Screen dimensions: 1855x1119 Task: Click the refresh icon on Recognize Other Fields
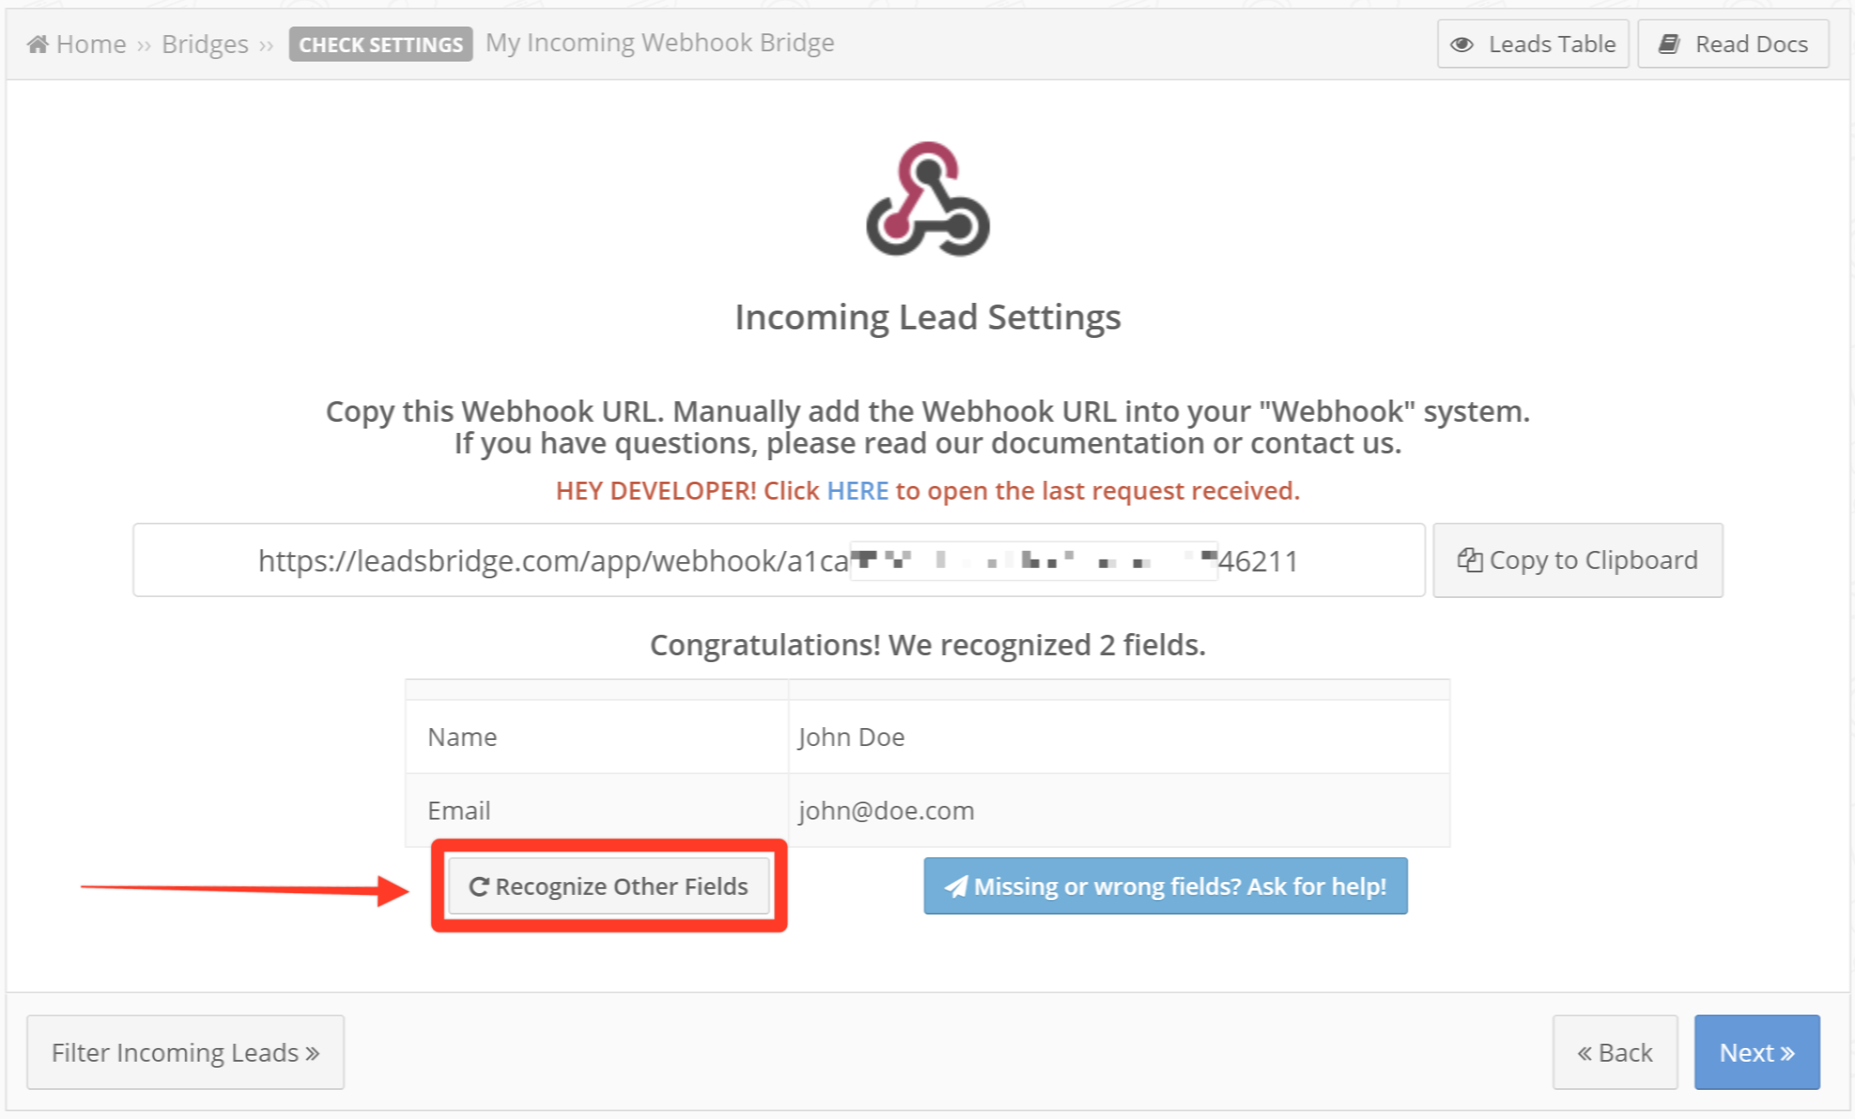coord(478,886)
